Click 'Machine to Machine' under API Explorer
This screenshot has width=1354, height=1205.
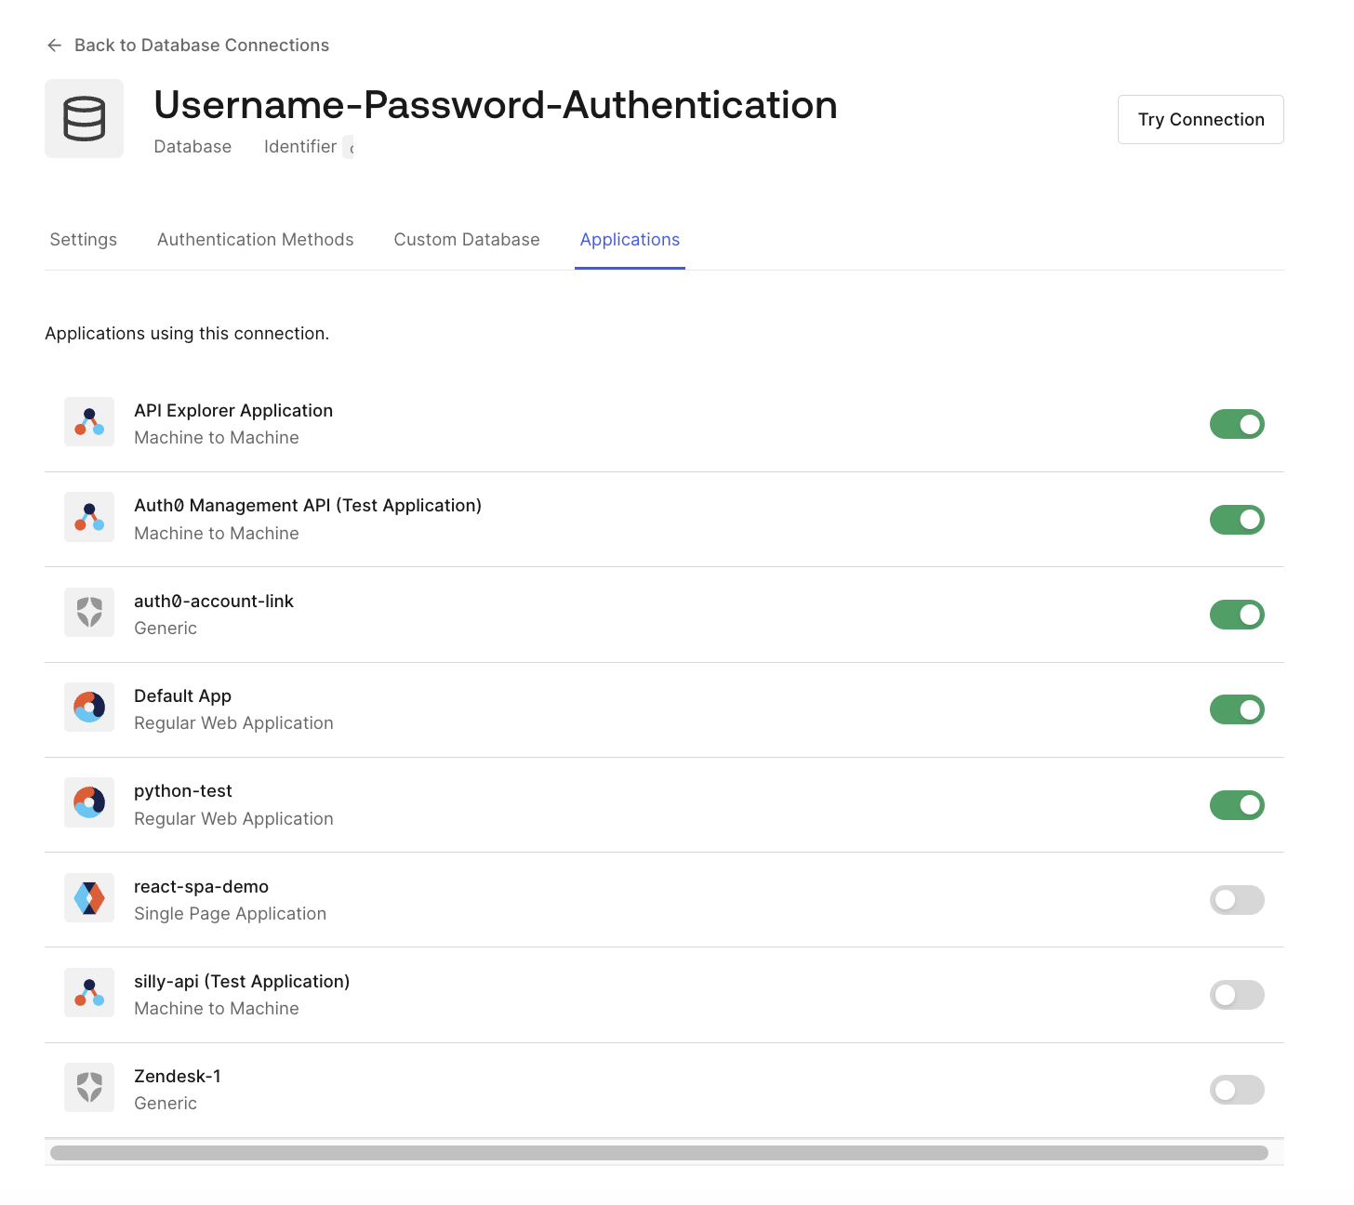coord(217,438)
